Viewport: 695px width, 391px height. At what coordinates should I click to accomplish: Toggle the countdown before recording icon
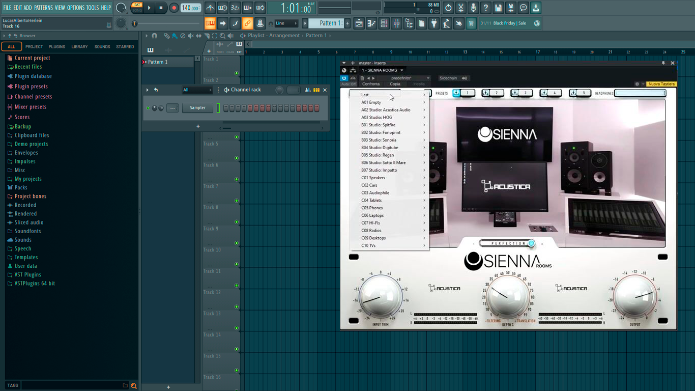point(235,8)
